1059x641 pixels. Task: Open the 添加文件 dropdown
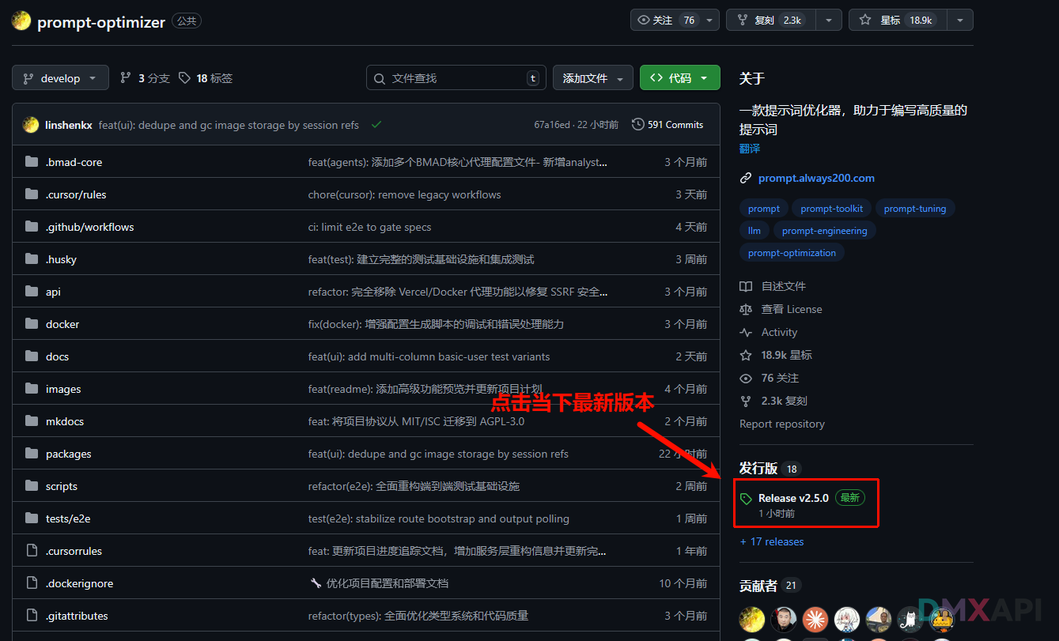coord(592,77)
